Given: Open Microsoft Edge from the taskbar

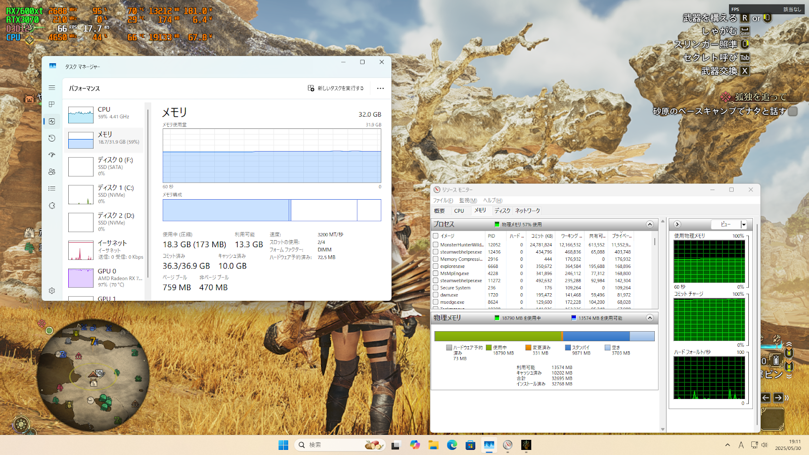Looking at the screenshot, I should coord(452,445).
